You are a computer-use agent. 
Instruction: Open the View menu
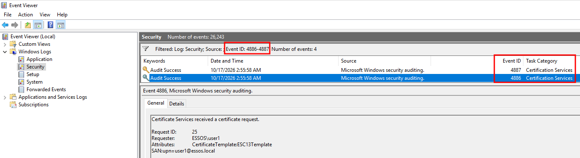(45, 15)
